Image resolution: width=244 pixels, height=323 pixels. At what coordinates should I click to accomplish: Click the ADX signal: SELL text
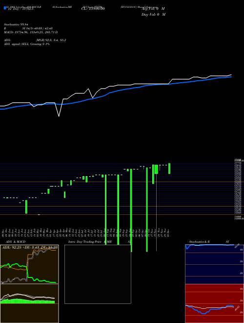click(x=27, y=44)
